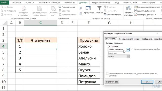Image resolution: width=162 pixels, height=91 pixels.
Task: Switch to the ВСТАВКА ribbon tab
Action: 30,3
